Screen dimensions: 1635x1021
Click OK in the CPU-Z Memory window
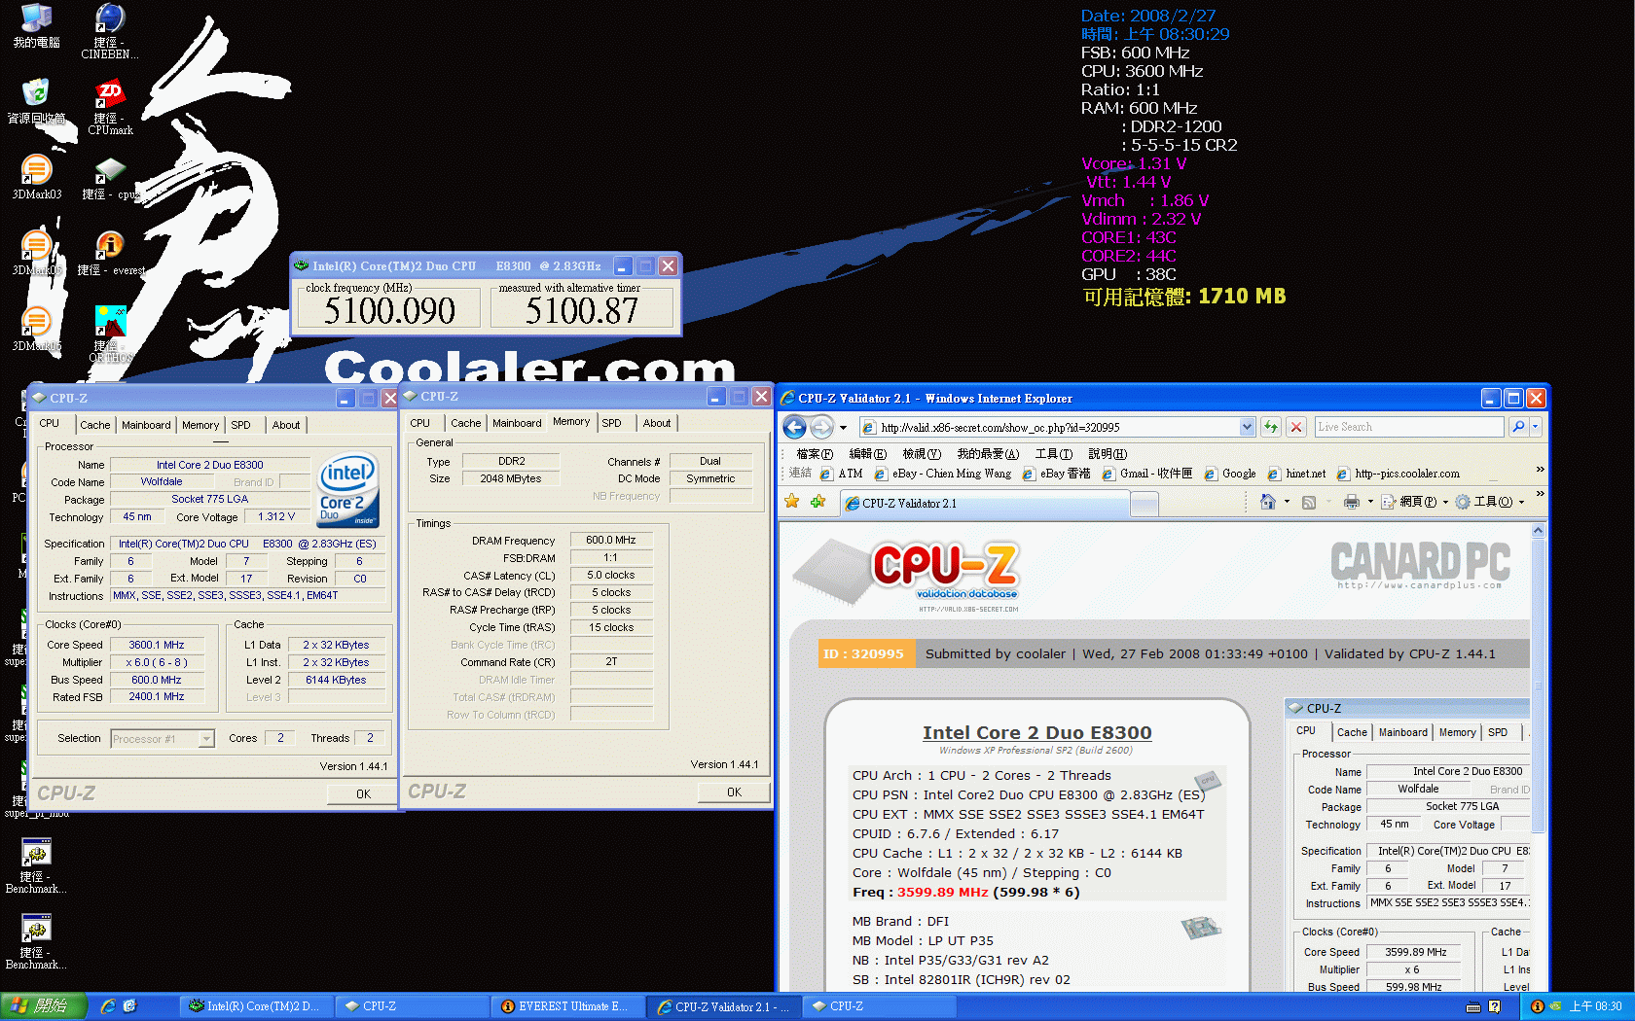click(734, 792)
